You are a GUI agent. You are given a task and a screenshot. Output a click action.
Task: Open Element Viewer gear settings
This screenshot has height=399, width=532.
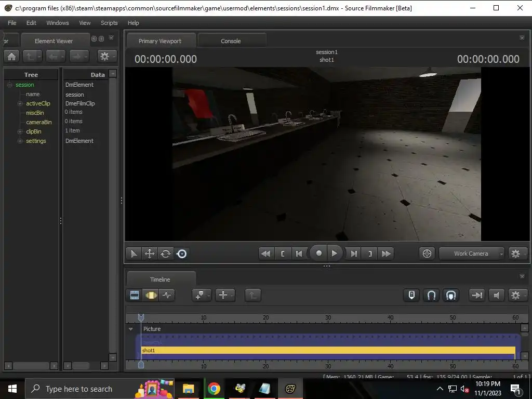(x=107, y=56)
